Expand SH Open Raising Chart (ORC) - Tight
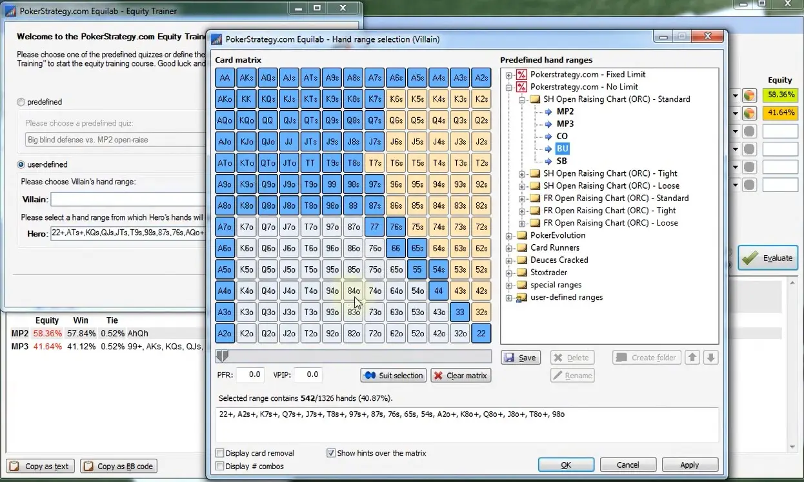The height and width of the screenshot is (482, 804). pos(522,173)
